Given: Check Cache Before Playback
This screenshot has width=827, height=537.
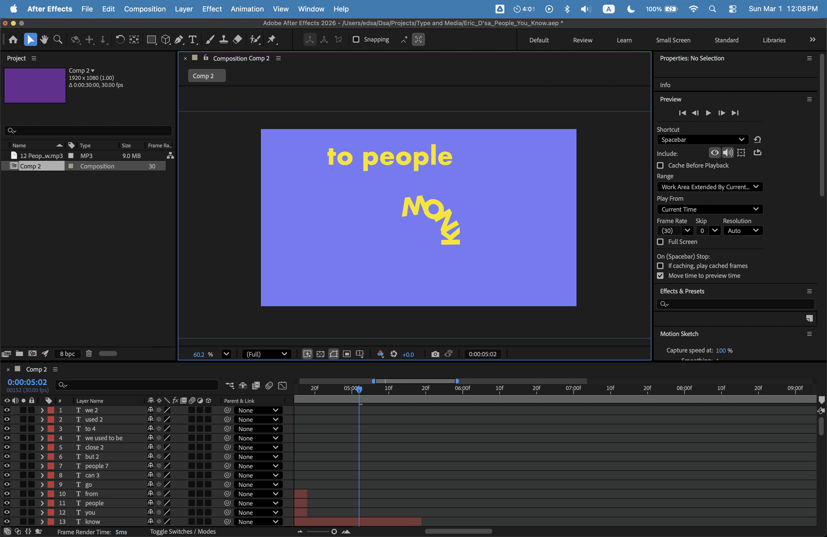Looking at the screenshot, I should [x=660, y=165].
